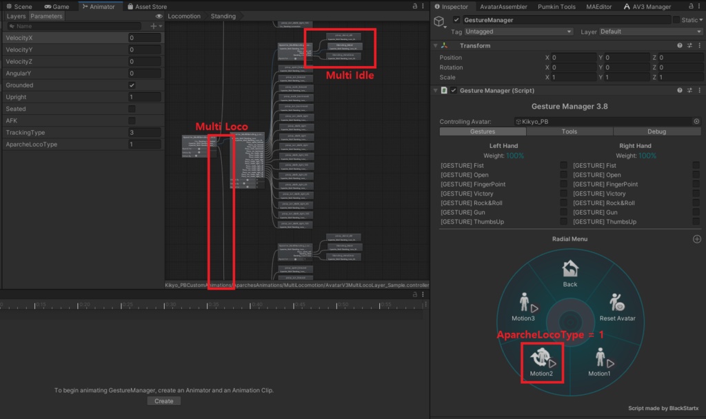706x419 pixels.
Task: Check the left hand [GESTURE] Fist checkbox
Action: coord(563,165)
